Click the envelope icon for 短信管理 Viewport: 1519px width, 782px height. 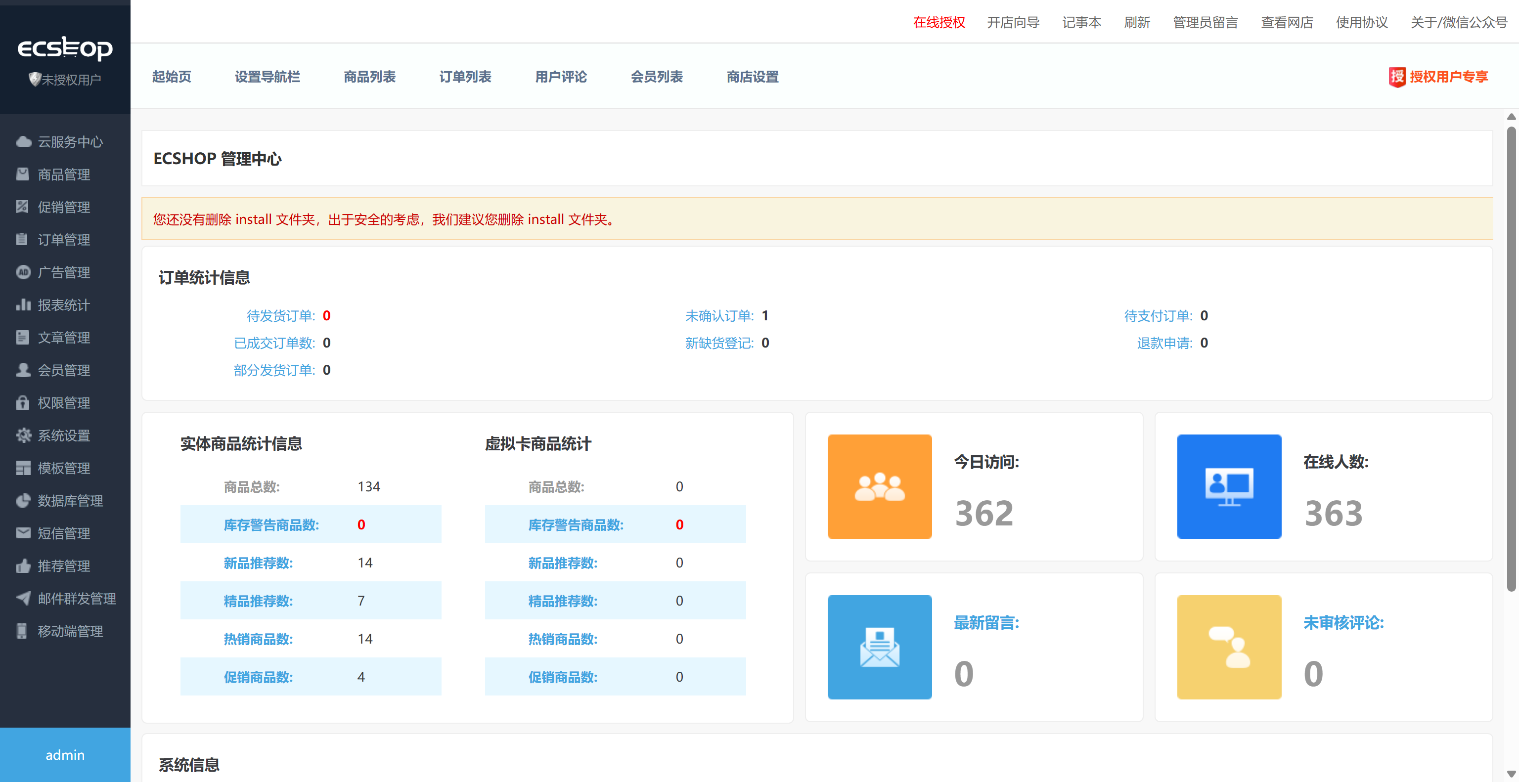pos(23,533)
